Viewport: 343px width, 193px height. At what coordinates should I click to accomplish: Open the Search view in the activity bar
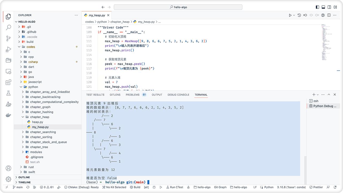(x=8, y=27)
